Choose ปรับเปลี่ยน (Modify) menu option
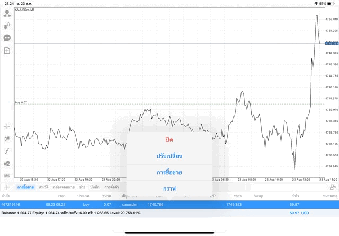The width and height of the screenshot is (339, 236). tap(169, 156)
